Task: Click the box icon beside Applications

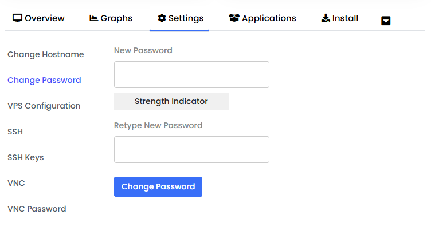Action: (x=234, y=18)
